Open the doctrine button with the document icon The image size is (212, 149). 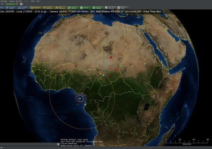(x=110, y=7)
